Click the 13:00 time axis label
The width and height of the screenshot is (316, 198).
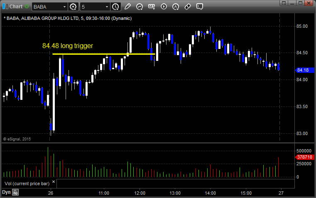[175, 193]
